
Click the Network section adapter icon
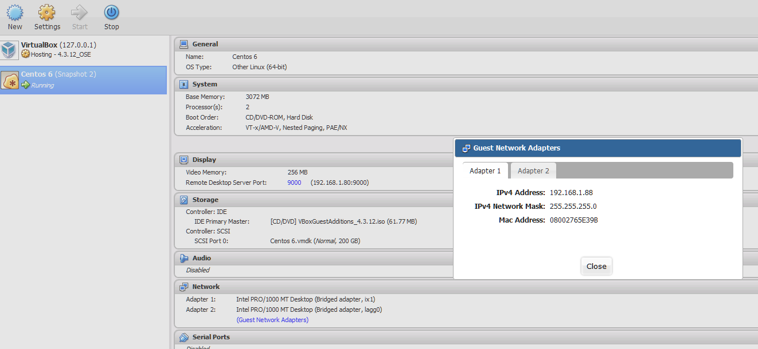point(183,287)
